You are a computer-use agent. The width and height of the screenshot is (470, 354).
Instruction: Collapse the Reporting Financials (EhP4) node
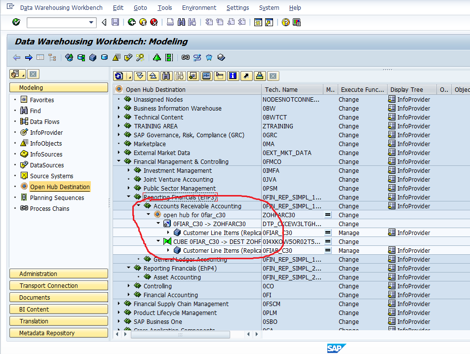click(129, 268)
